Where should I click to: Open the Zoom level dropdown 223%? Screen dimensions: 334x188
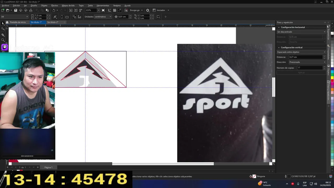pyautogui.click(x=98, y=10)
